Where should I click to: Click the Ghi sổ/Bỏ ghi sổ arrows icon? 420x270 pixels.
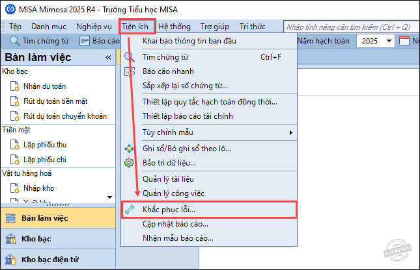pyautogui.click(x=129, y=149)
